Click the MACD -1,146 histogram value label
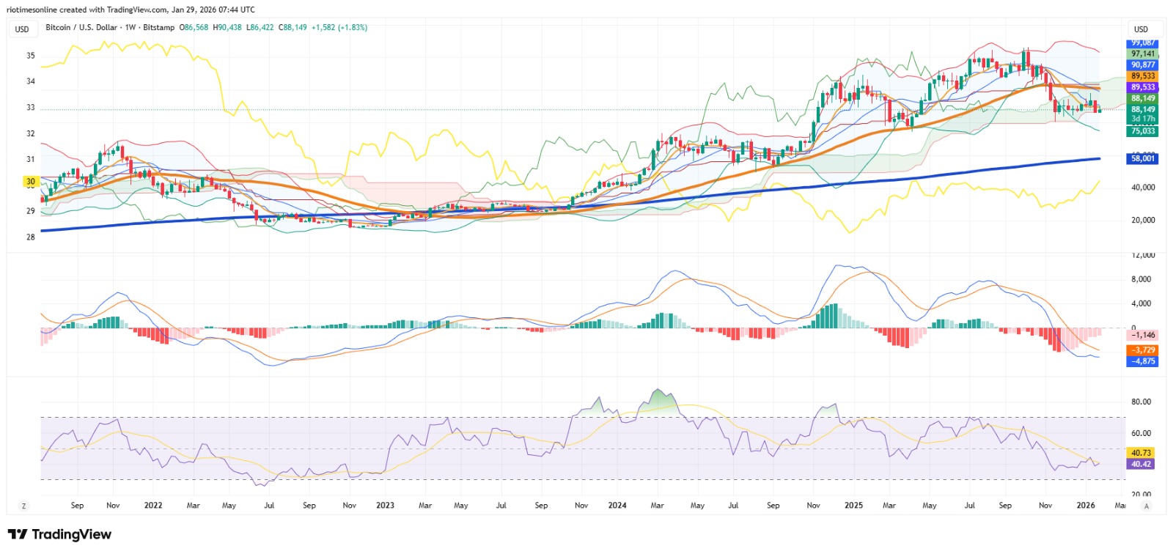Viewport: 1173px width, 554px height. [x=1142, y=335]
